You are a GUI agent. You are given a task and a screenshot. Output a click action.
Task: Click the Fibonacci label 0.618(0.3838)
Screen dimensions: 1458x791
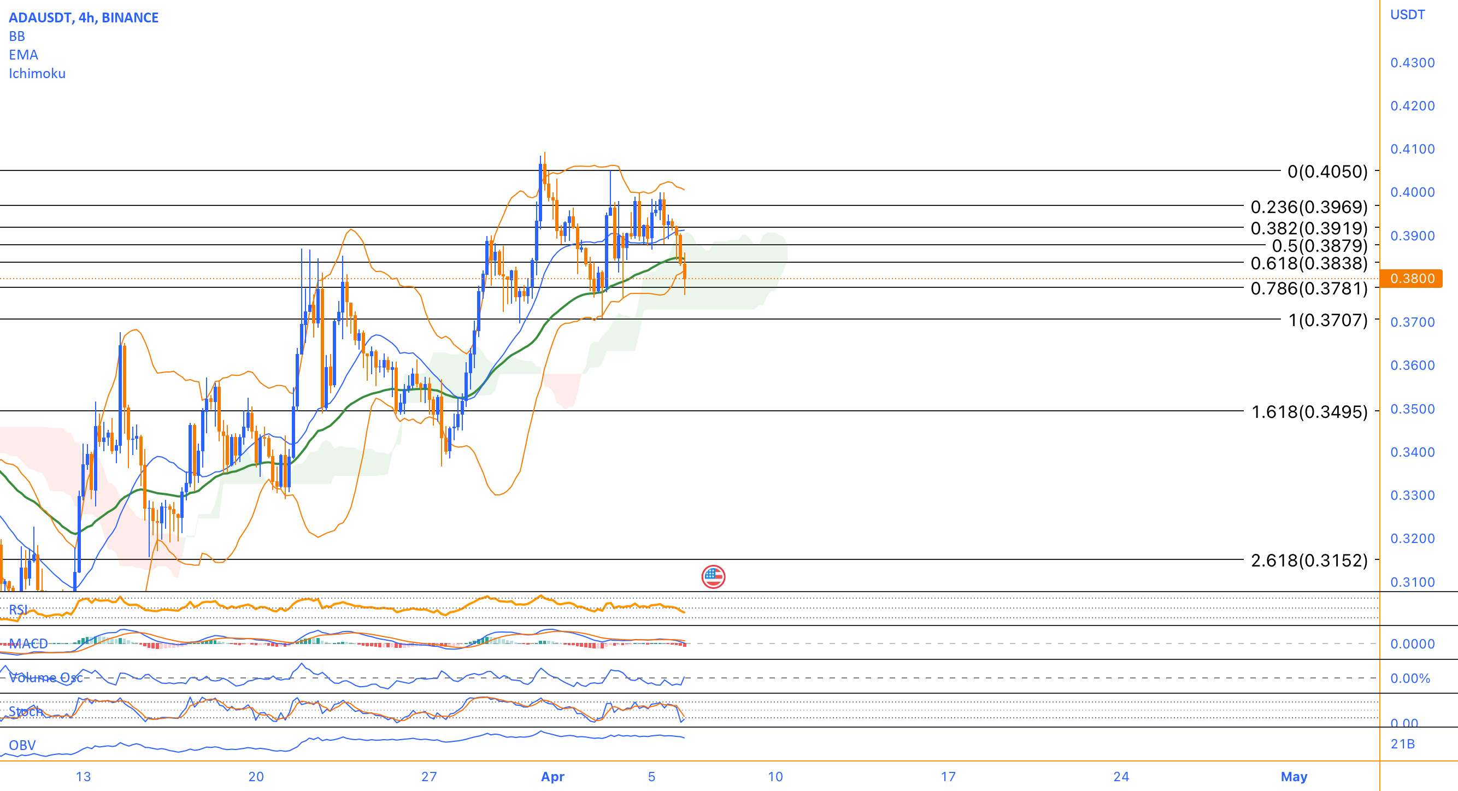click(1309, 264)
